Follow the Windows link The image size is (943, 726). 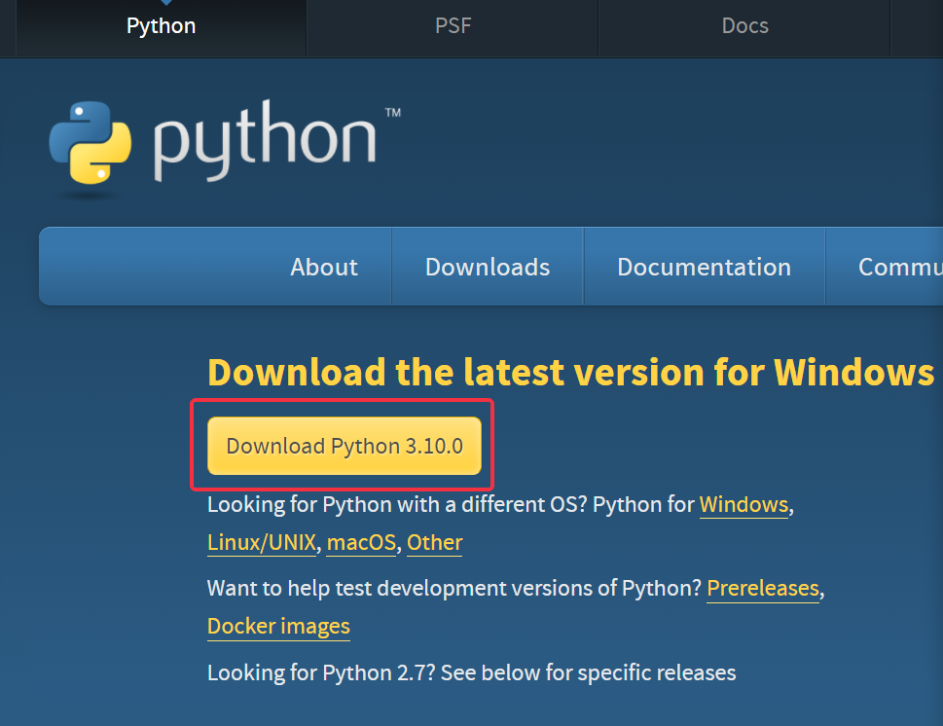(744, 505)
